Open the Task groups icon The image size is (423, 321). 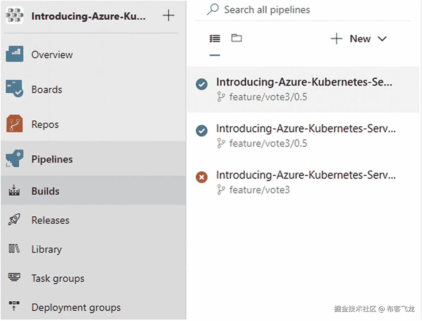[14, 277]
